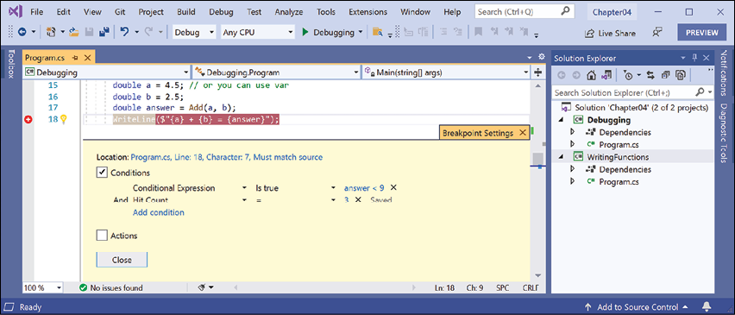Open the Send Feedback icon
735x315 pixels.
tap(657, 33)
